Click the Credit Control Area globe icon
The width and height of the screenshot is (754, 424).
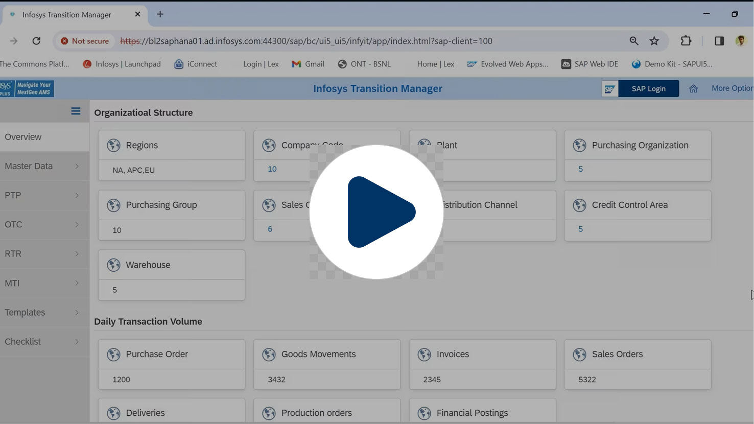(579, 205)
